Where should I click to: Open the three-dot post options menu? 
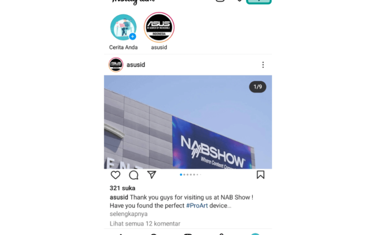(x=263, y=65)
